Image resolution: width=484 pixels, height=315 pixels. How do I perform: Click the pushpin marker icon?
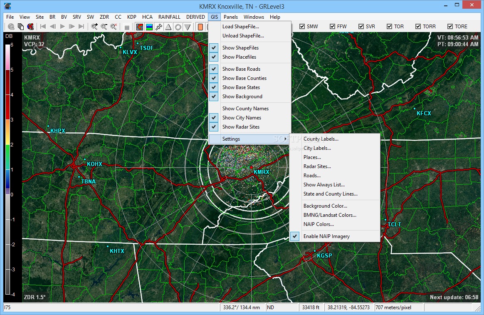pos(159,27)
